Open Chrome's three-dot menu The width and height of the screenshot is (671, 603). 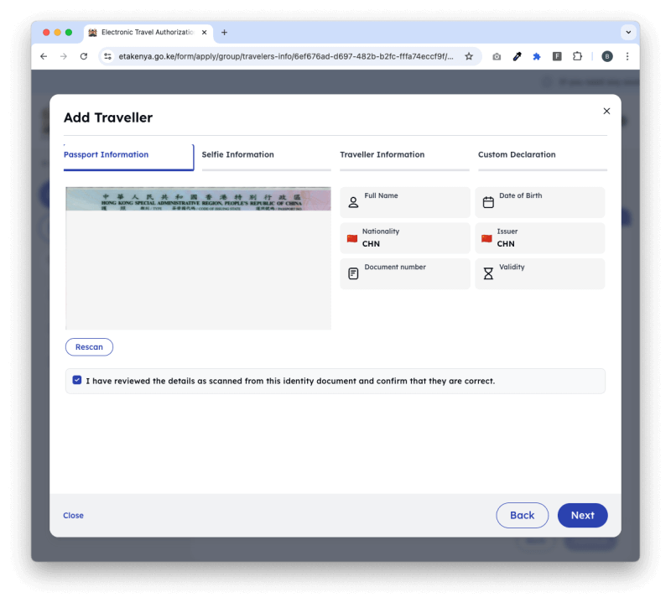(627, 56)
